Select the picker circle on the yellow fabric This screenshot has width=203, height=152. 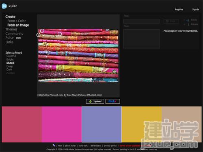point(45,44)
